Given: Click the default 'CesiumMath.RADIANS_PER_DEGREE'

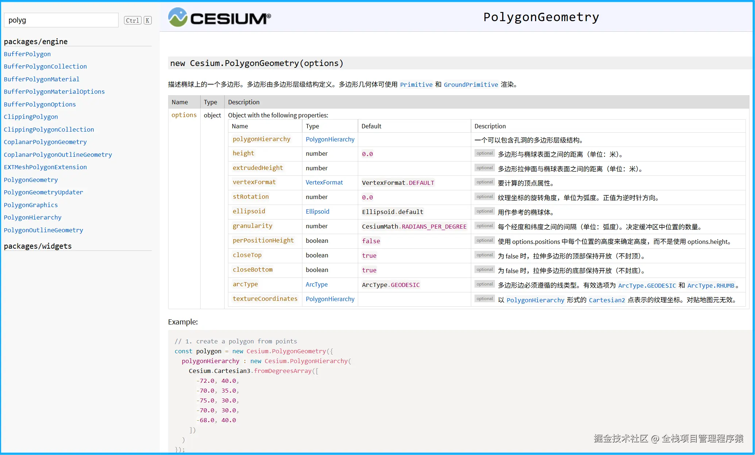Looking at the screenshot, I should (414, 226).
